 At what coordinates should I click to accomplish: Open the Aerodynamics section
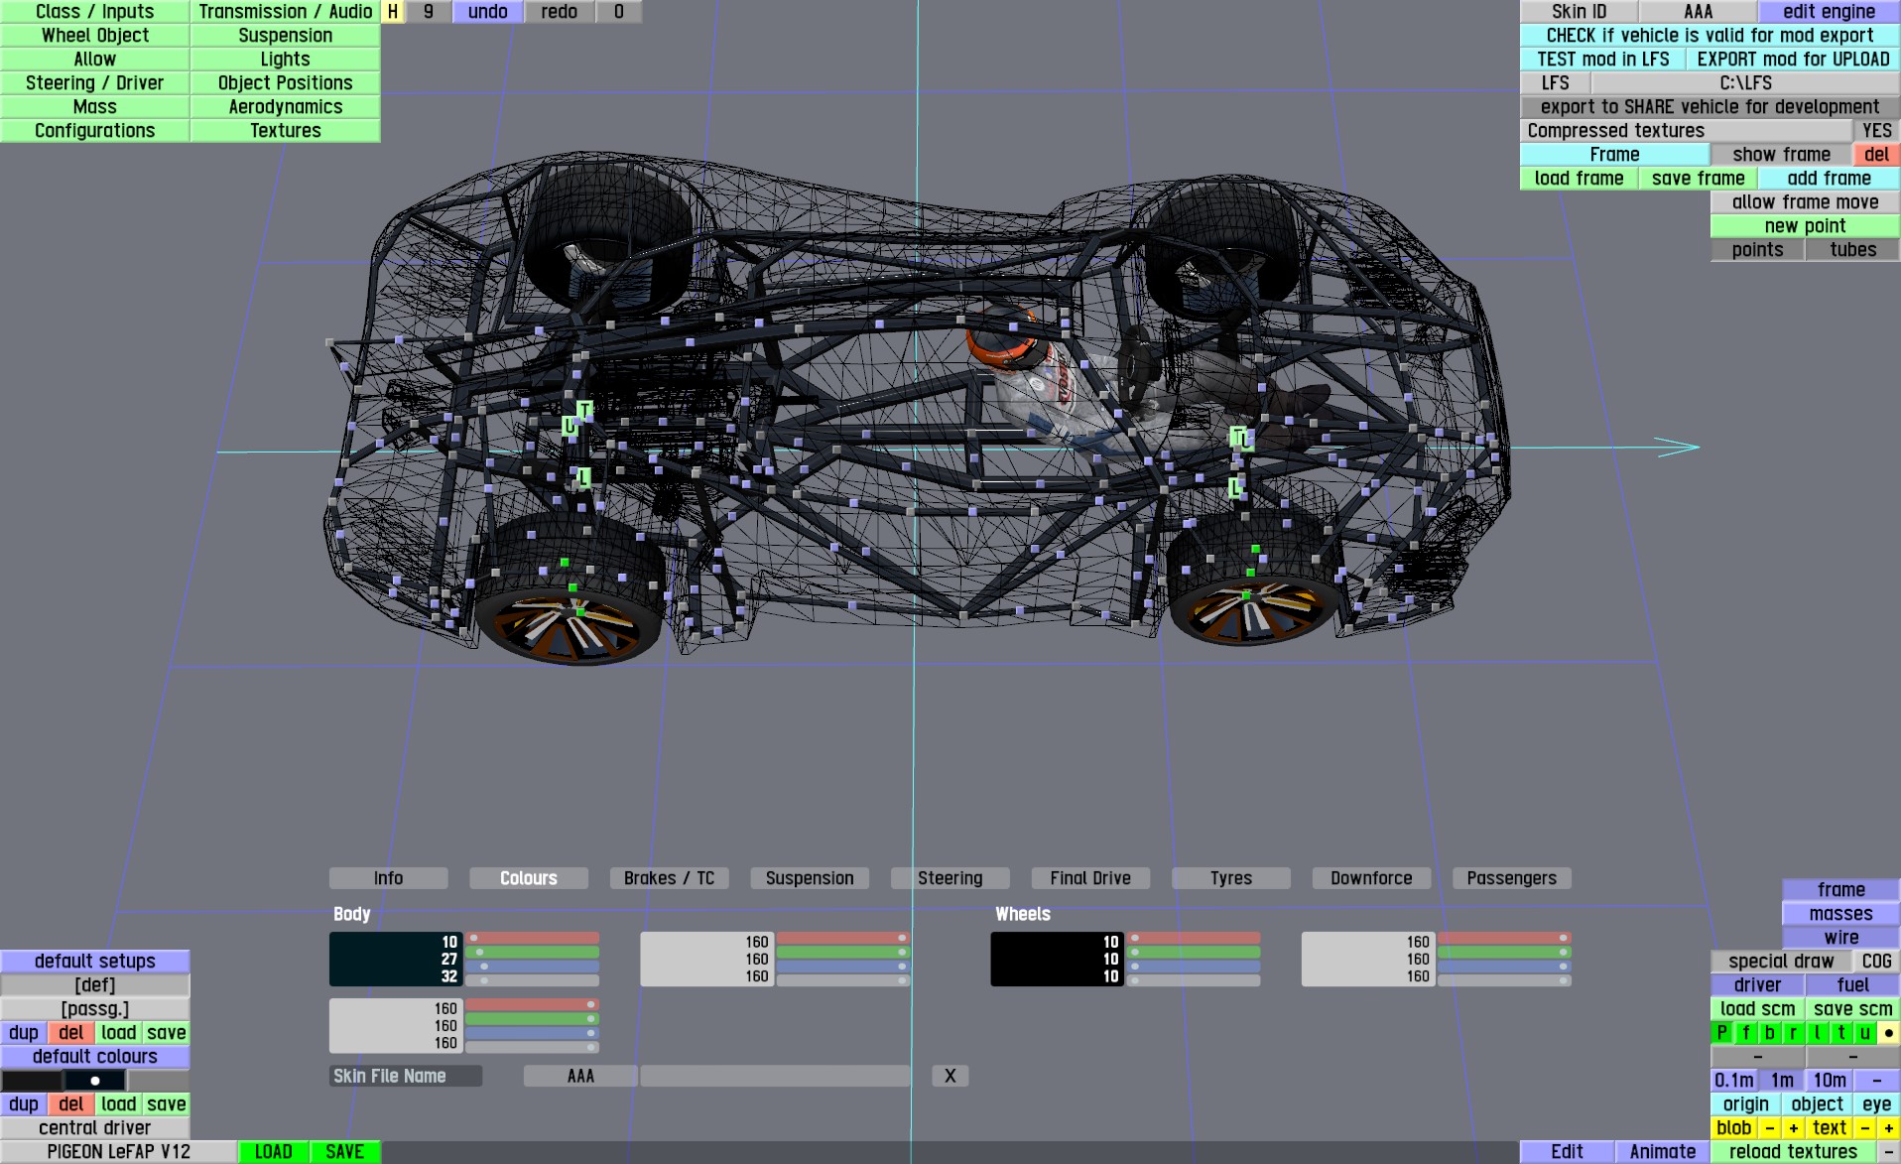coord(285,107)
